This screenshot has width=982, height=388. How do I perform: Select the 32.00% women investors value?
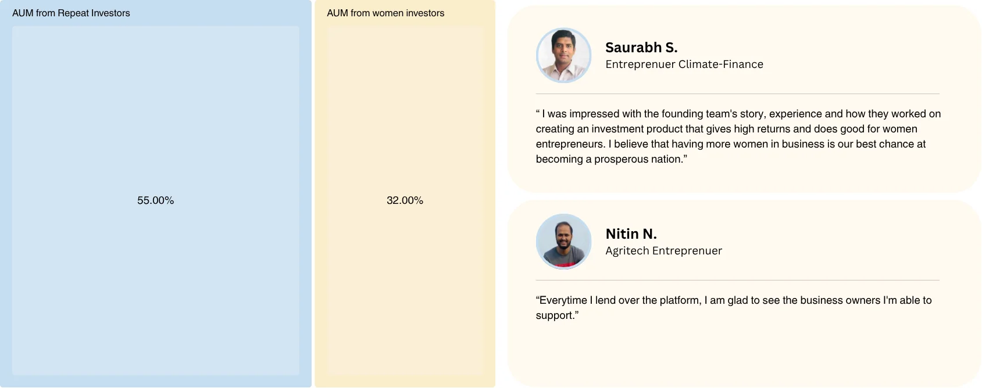click(x=405, y=200)
